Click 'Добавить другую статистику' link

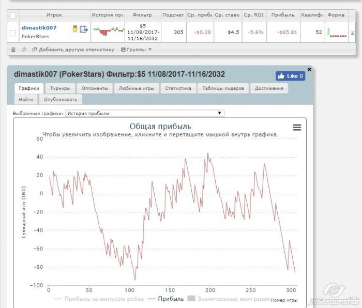click(x=73, y=50)
